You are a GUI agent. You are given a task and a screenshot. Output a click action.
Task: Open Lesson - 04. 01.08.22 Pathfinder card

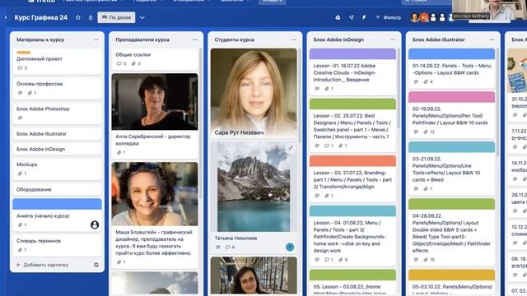pyautogui.click(x=352, y=236)
